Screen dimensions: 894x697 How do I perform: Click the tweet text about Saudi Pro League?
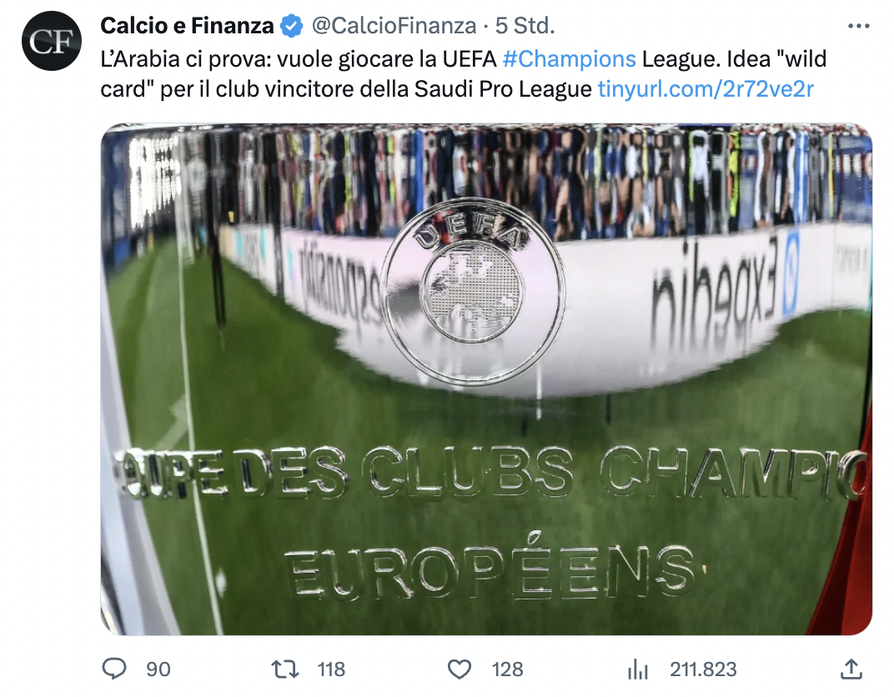point(463,74)
